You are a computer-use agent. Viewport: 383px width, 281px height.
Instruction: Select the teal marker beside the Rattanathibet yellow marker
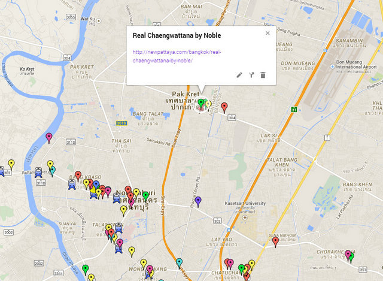pos(53,171)
